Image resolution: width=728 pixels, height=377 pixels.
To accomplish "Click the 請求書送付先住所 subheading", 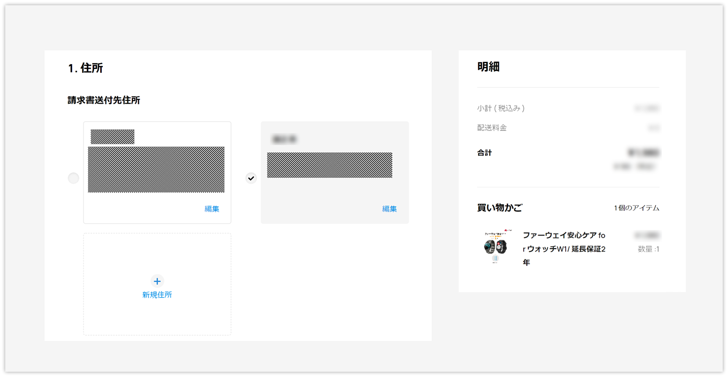I will coord(104,100).
